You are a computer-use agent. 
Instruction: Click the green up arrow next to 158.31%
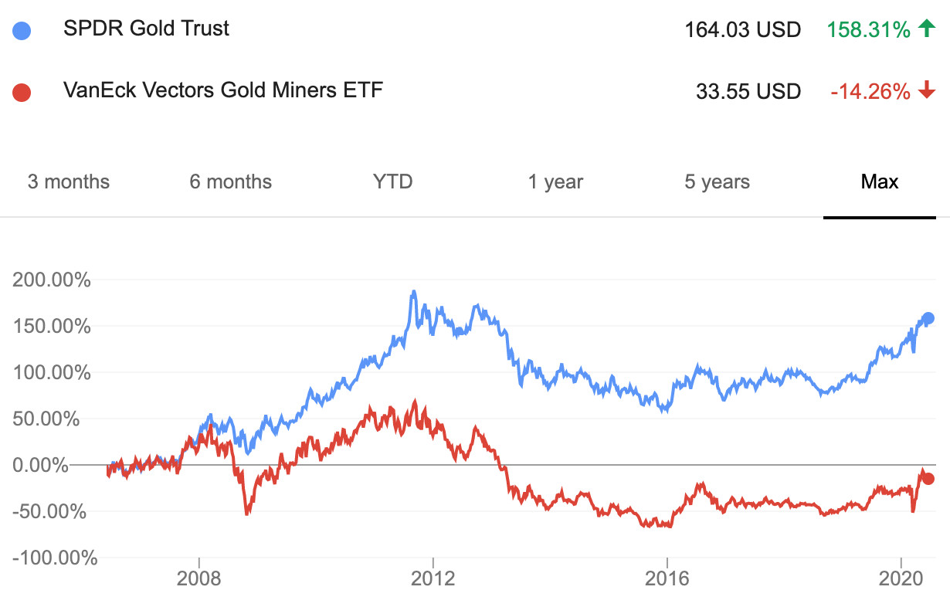click(925, 29)
